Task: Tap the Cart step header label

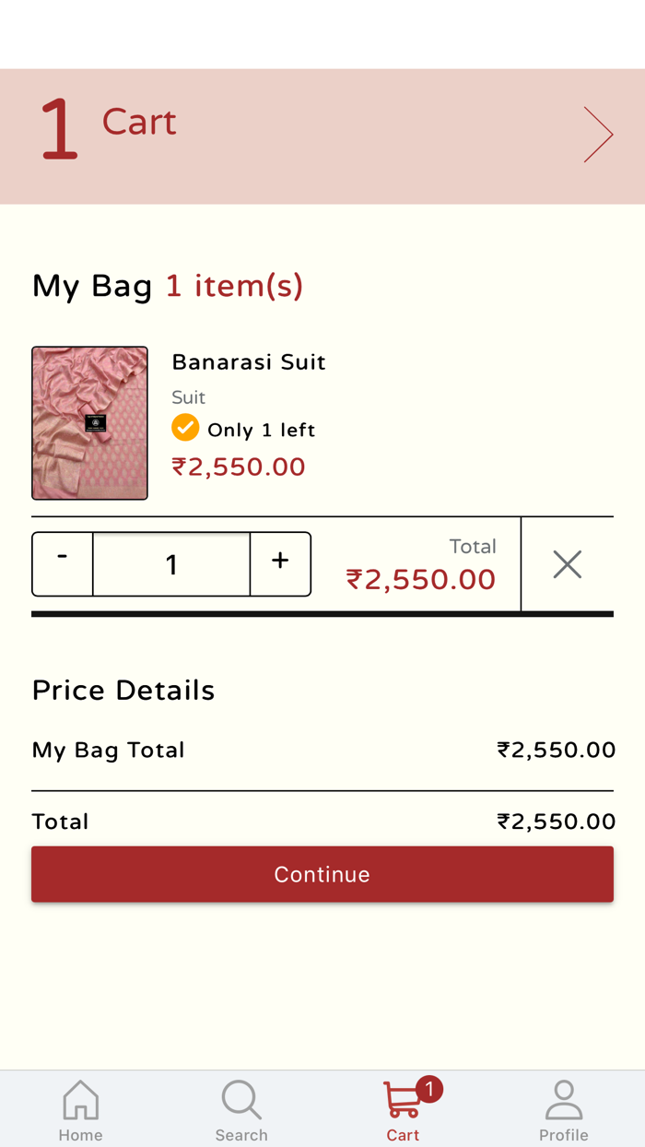Action: pyautogui.click(x=139, y=122)
